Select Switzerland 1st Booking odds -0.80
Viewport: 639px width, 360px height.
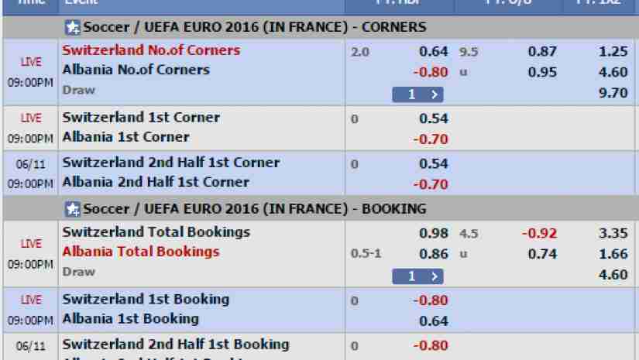click(x=431, y=301)
